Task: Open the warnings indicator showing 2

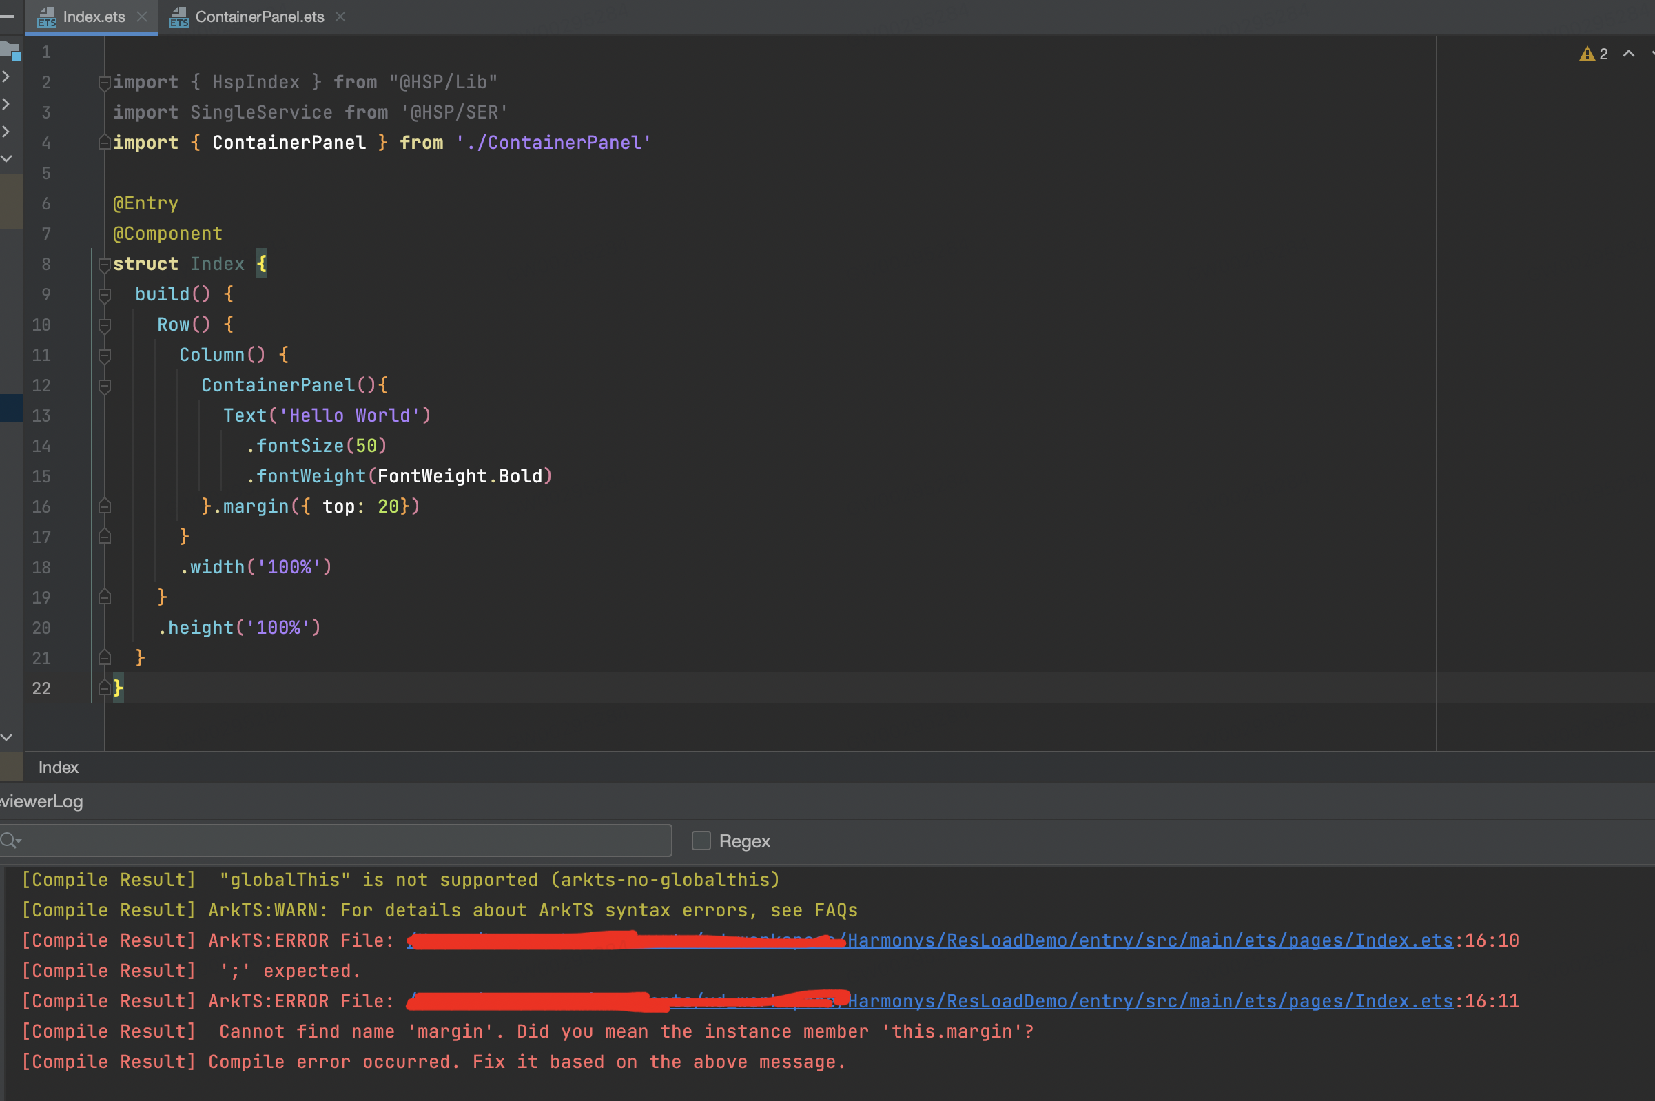Action: click(x=1593, y=54)
